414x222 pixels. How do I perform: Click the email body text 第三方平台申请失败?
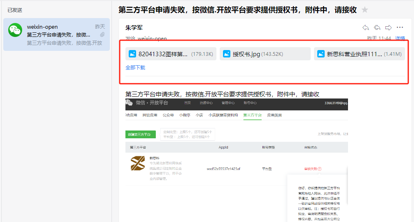[222, 94]
